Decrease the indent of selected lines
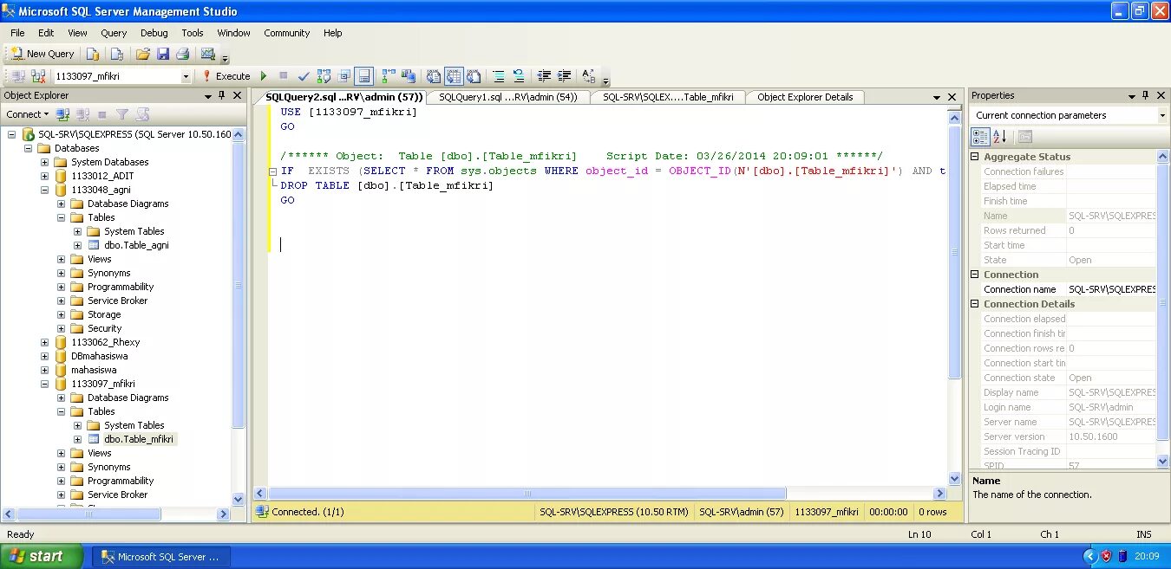1171x569 pixels. click(544, 76)
